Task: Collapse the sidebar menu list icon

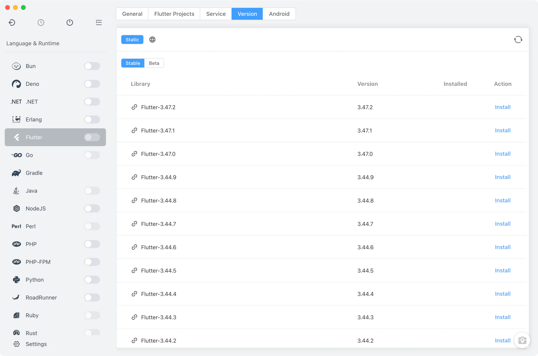Action: point(99,23)
